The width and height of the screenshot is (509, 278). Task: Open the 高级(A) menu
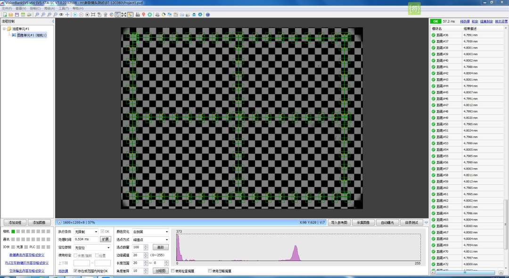pyautogui.click(x=49, y=8)
